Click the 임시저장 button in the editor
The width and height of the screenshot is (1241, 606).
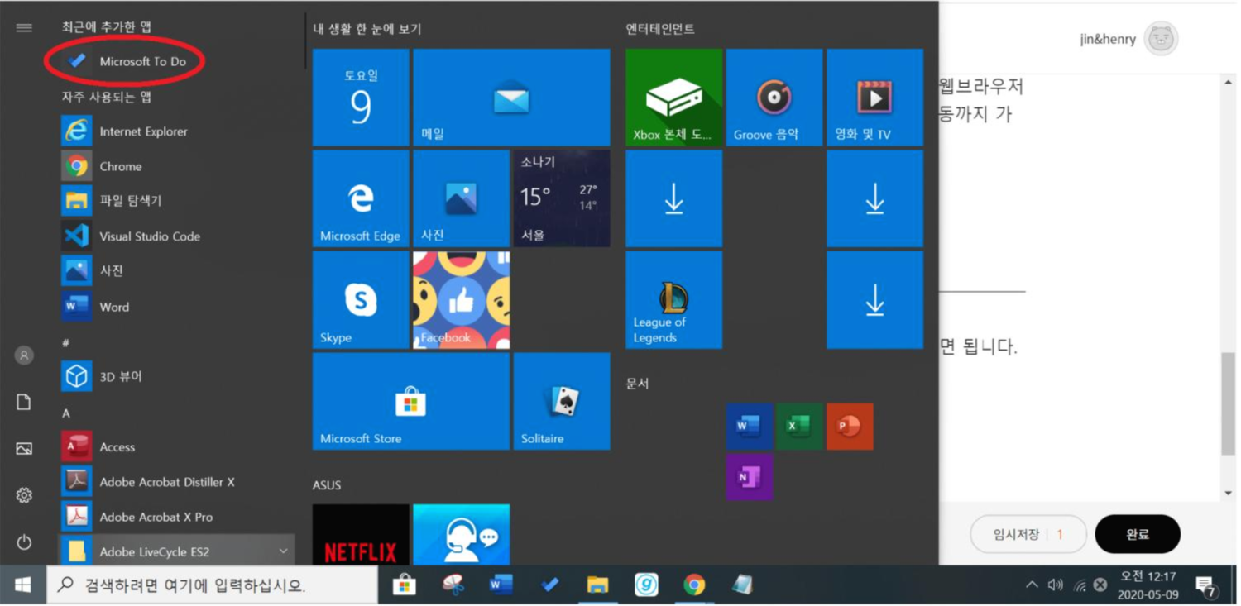point(1027,534)
